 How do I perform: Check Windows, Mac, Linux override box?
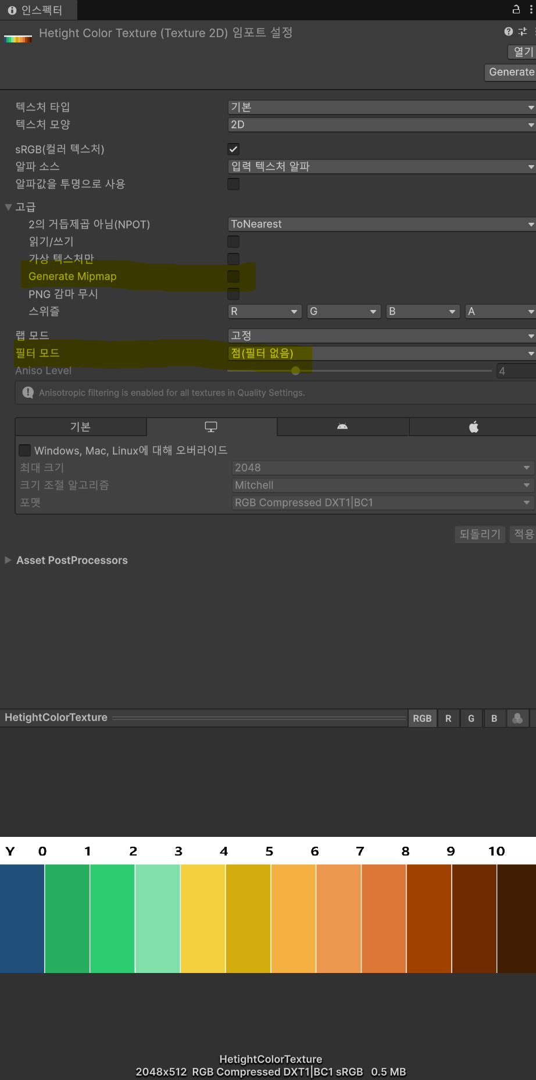pyautogui.click(x=25, y=450)
